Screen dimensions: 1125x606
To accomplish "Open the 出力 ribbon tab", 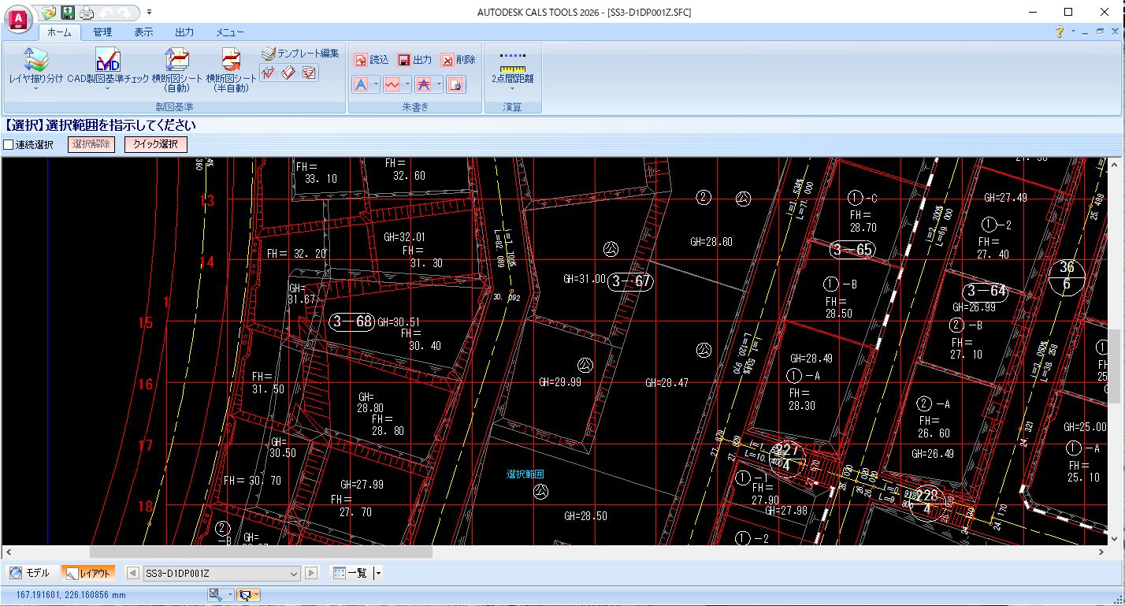I will tap(184, 32).
